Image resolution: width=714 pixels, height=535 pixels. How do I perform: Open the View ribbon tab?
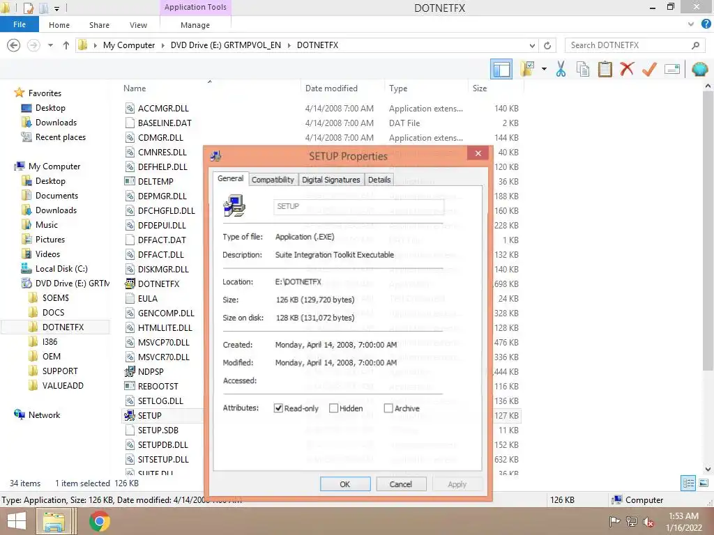point(138,25)
